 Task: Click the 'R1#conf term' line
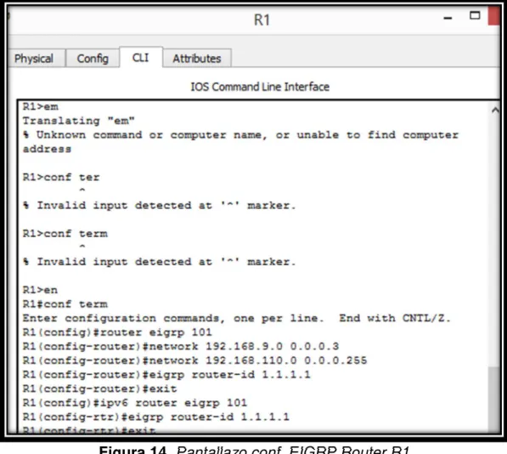pos(65,304)
